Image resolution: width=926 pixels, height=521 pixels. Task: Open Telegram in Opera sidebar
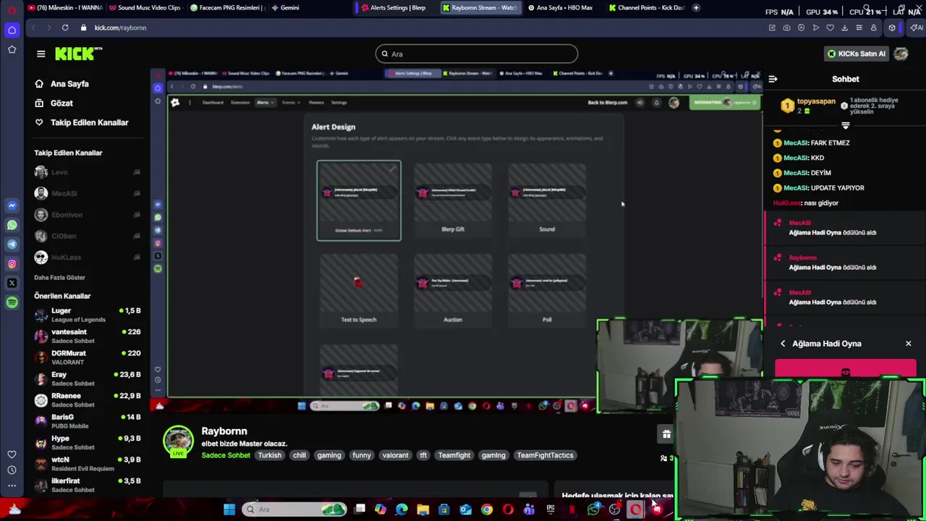click(x=12, y=245)
